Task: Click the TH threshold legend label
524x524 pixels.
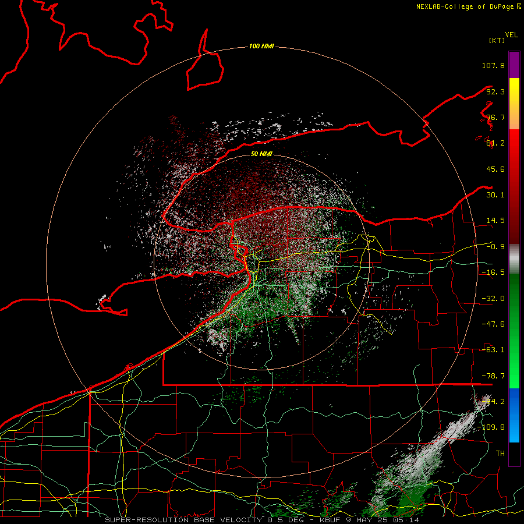Action: point(500,454)
